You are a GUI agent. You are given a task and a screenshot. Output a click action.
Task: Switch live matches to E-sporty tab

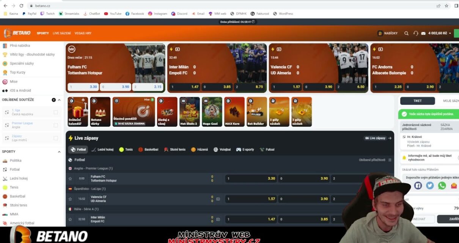point(245,150)
